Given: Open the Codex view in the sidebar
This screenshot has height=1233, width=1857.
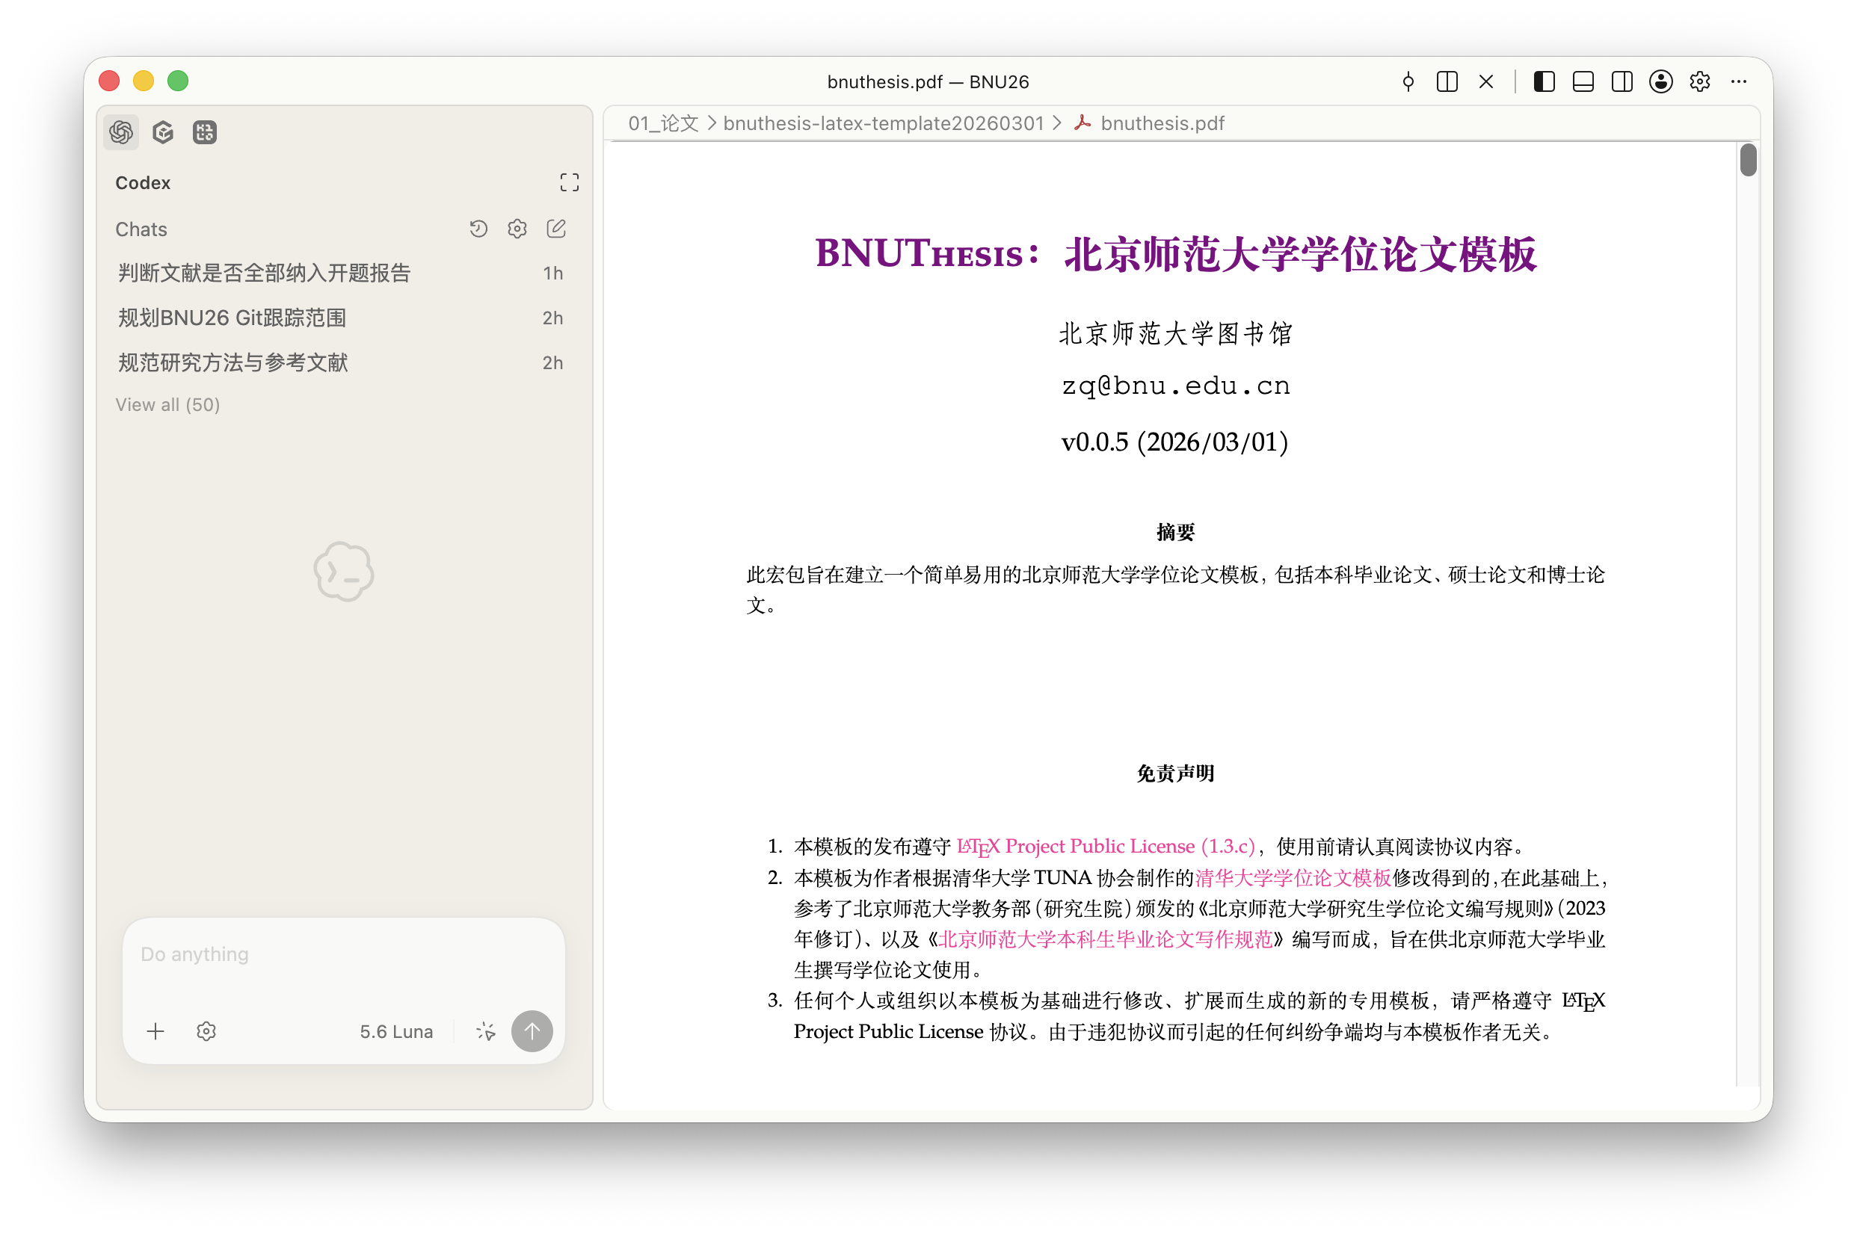Looking at the screenshot, I should [x=121, y=132].
